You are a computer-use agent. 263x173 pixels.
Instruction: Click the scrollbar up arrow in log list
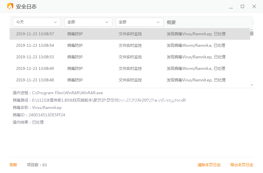coord(252,30)
